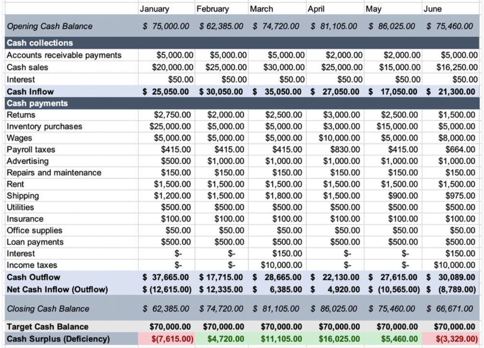Click the Payroll taxes label

tap(31, 150)
